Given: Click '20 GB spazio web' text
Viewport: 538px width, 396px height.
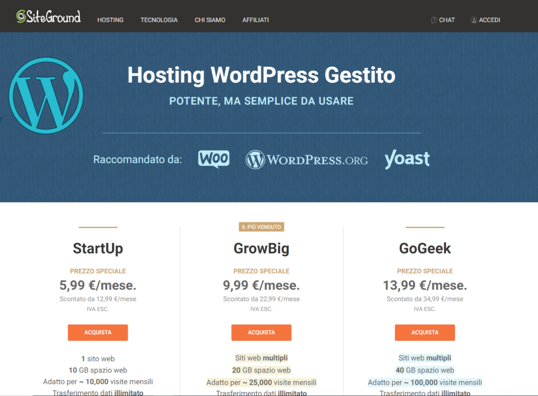Looking at the screenshot, I should coord(262,370).
